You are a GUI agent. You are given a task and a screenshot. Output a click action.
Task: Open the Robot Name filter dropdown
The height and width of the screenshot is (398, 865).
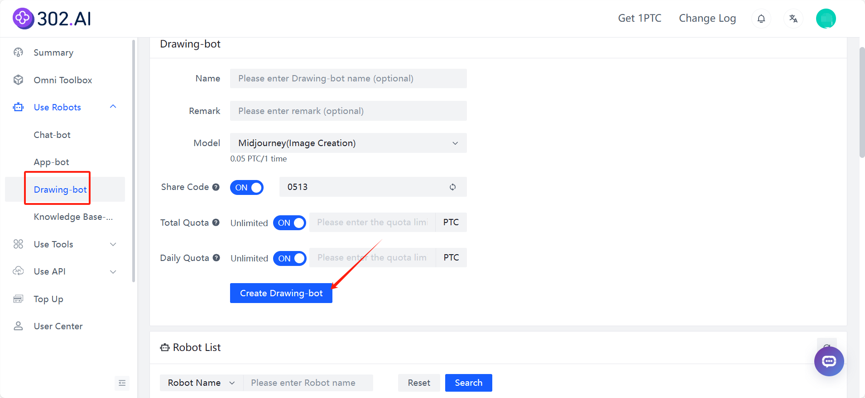(x=201, y=383)
